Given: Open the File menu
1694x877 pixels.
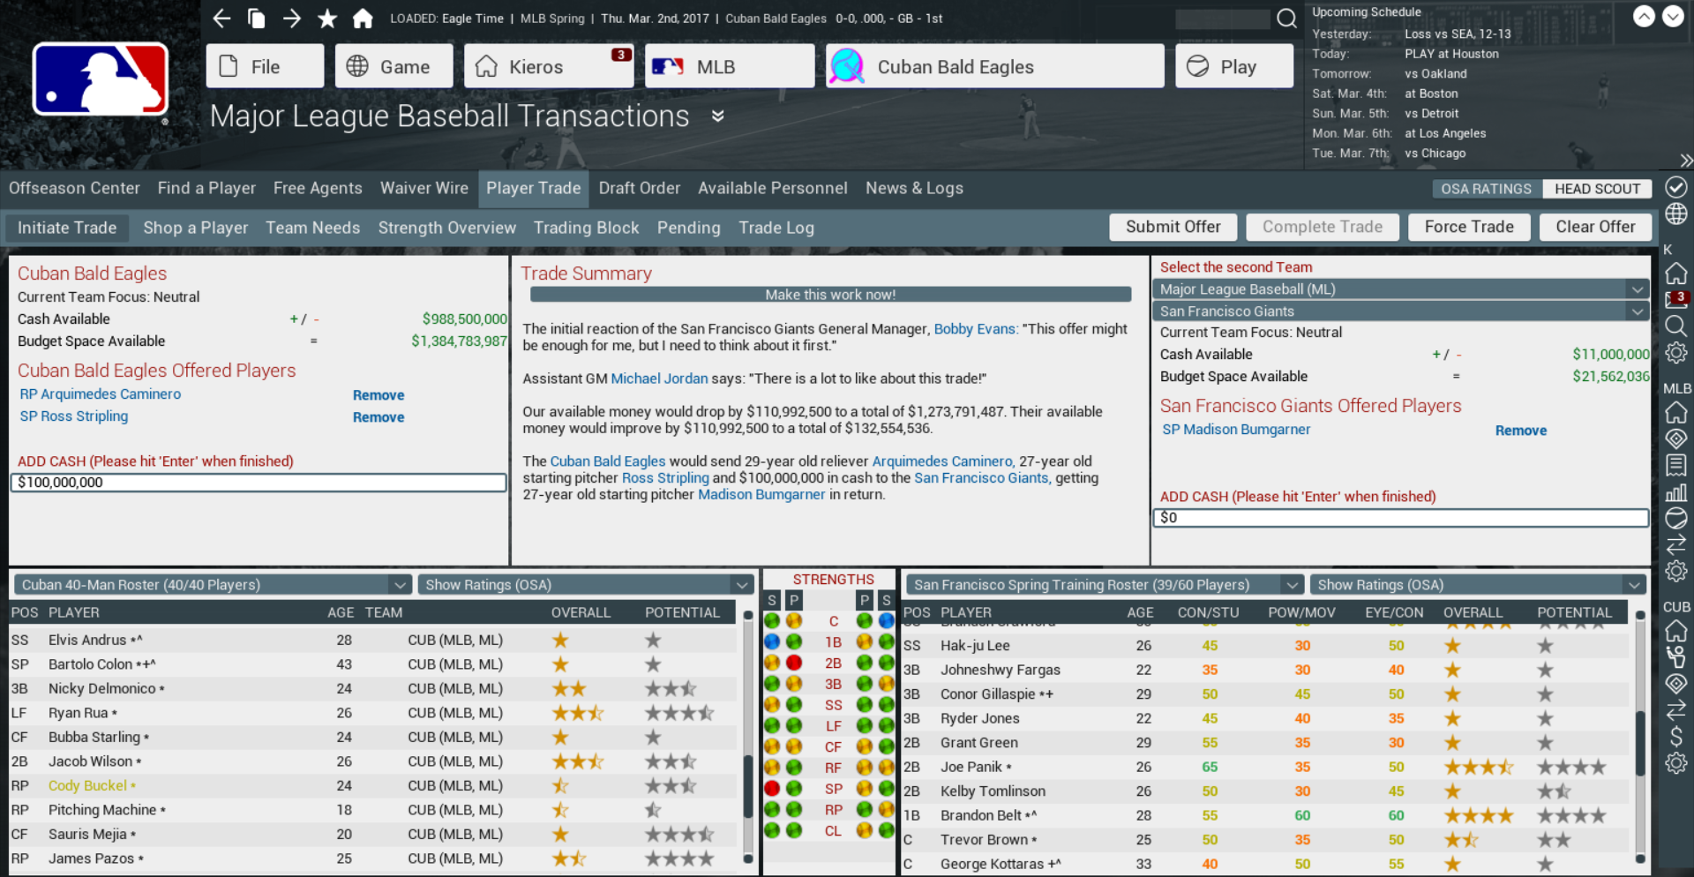Looking at the screenshot, I should click(x=265, y=66).
